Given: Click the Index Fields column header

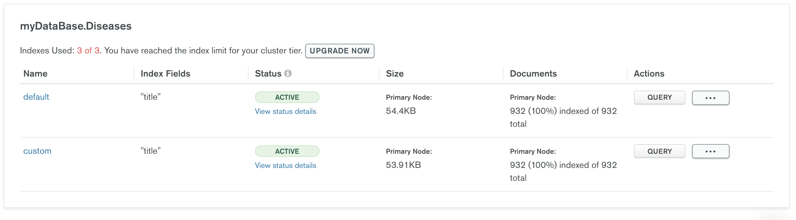Looking at the screenshot, I should click(x=165, y=74).
